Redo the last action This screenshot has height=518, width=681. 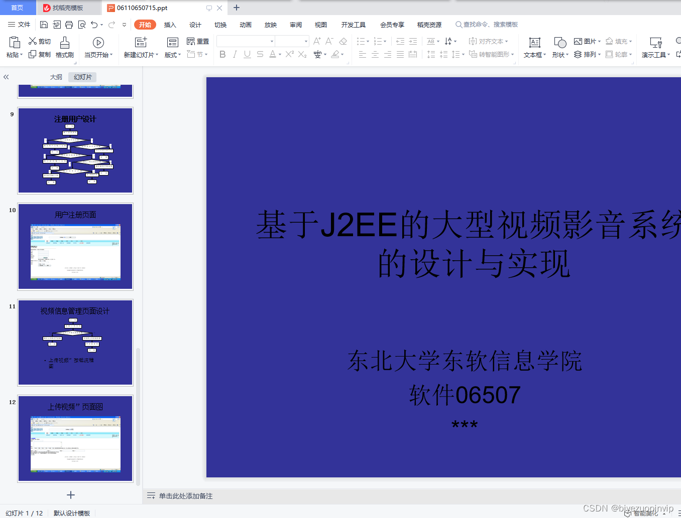pyautogui.click(x=111, y=25)
